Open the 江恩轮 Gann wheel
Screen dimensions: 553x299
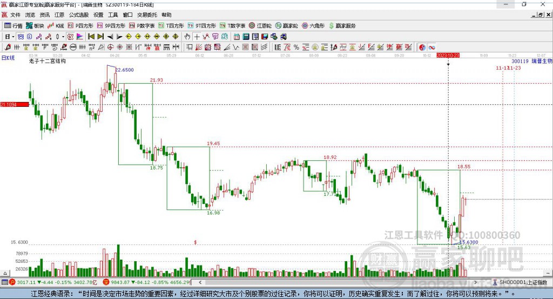coord(260,26)
